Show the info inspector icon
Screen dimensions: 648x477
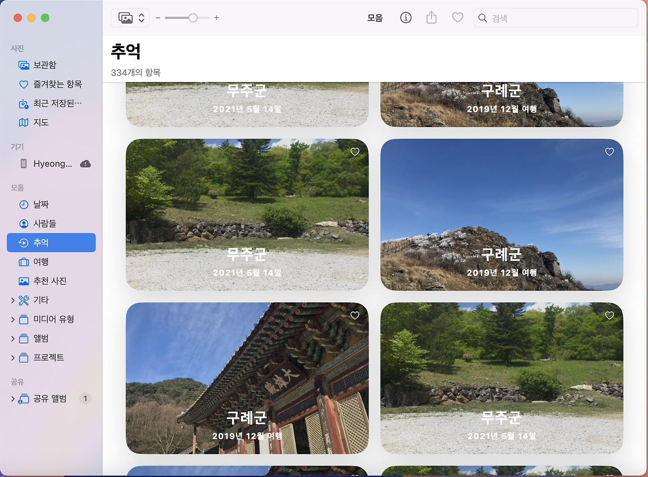pos(406,18)
